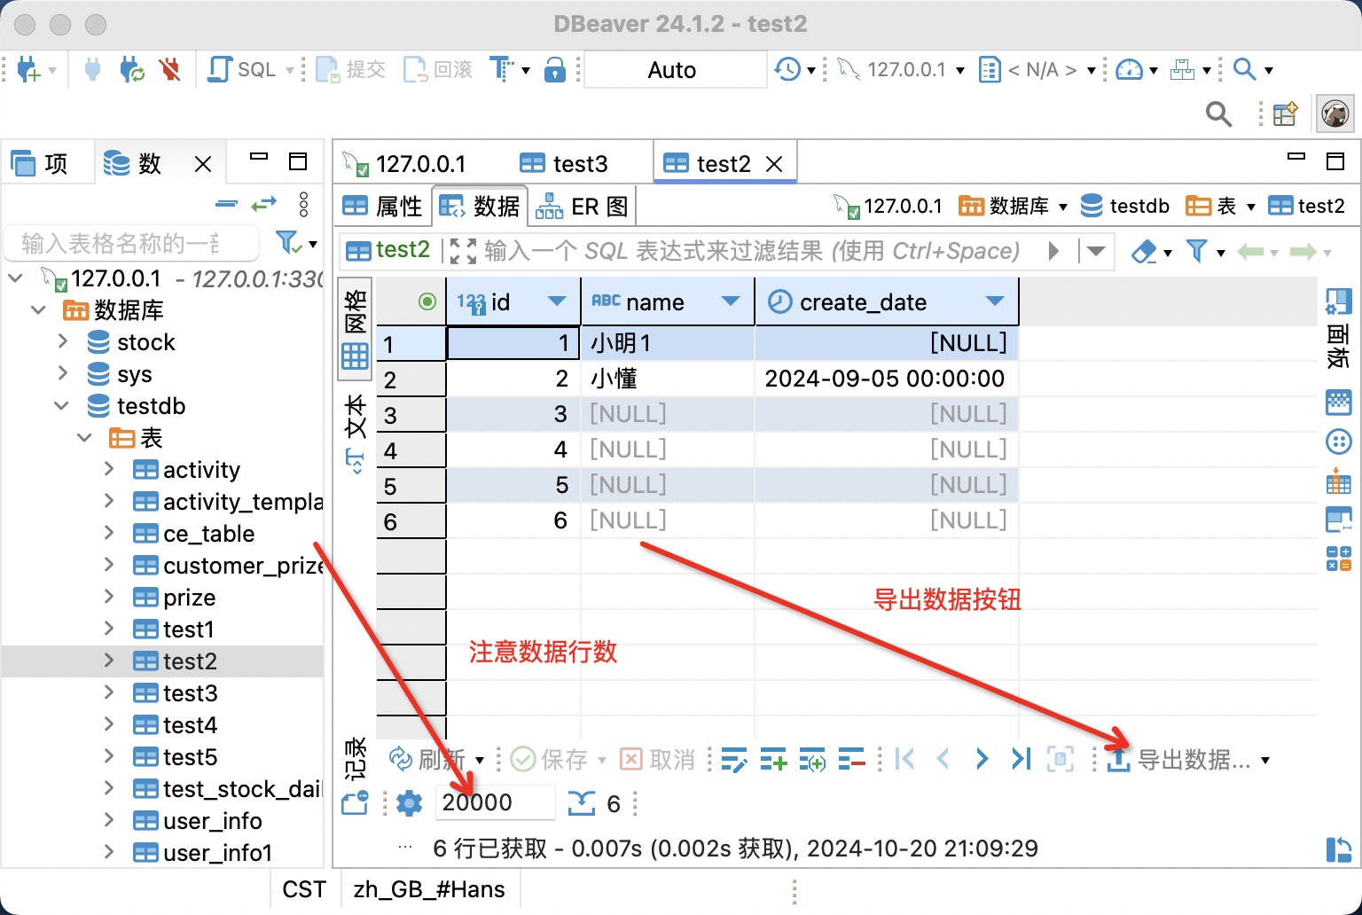Cancel edits with the 取消 button

click(x=656, y=759)
